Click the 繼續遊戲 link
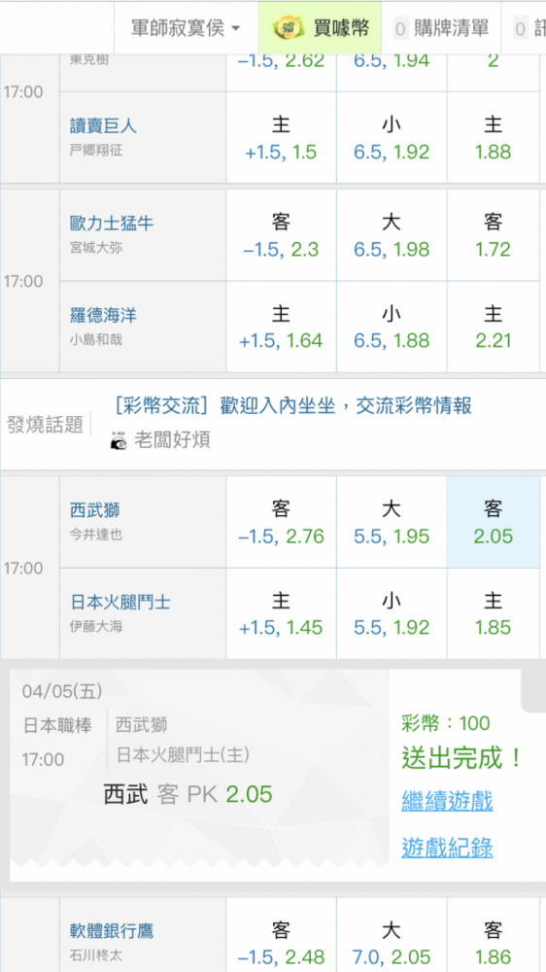 click(447, 801)
